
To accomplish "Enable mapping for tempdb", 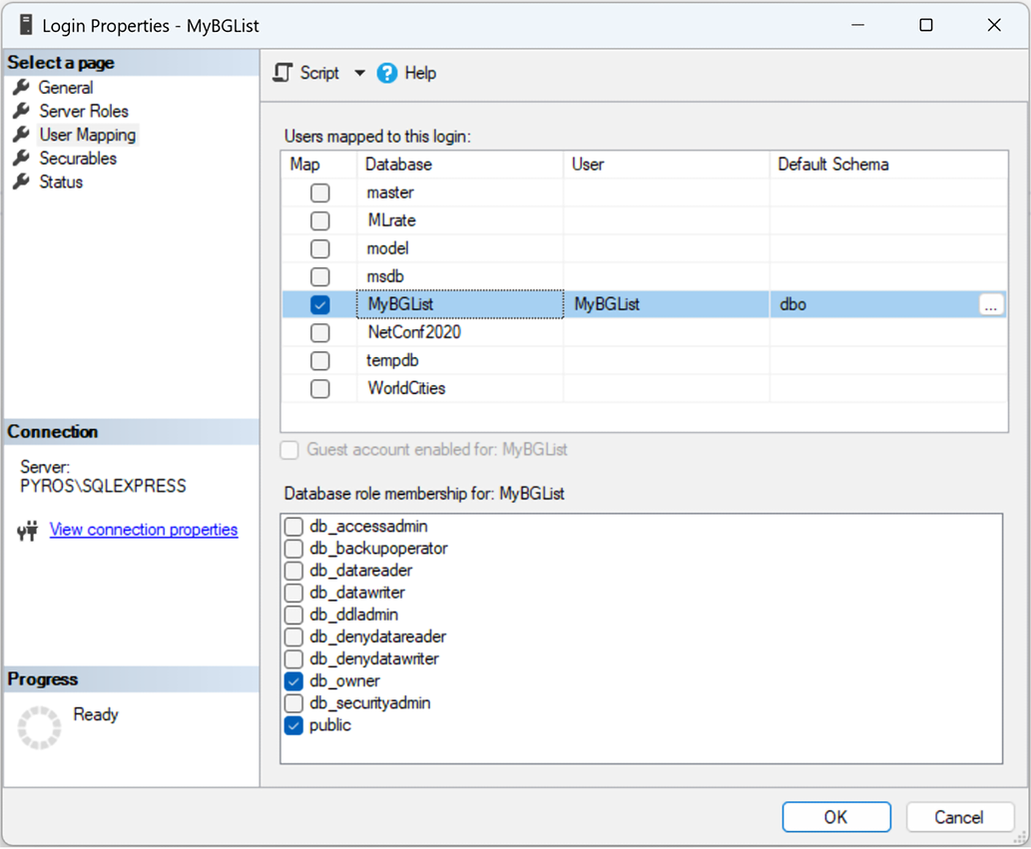I will click(x=320, y=361).
